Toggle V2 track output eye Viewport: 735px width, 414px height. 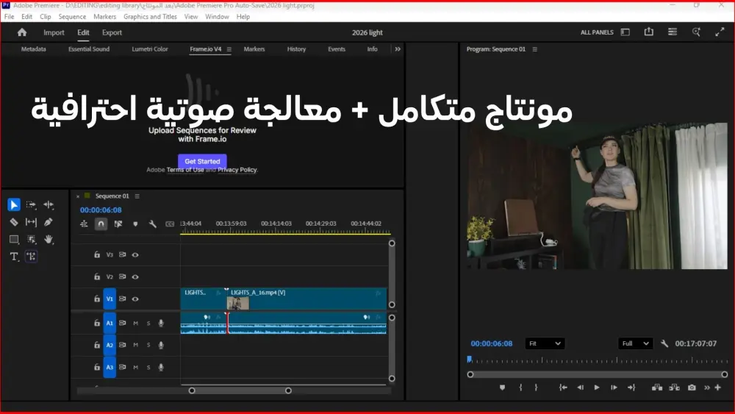(x=135, y=276)
